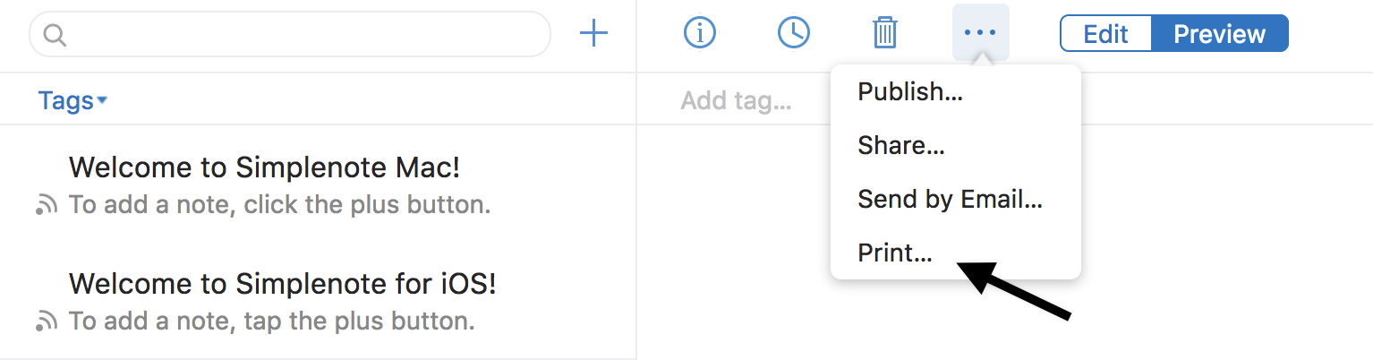This screenshot has width=1373, height=360.
Task: Select Share… in the popup menu
Action: pos(901,145)
